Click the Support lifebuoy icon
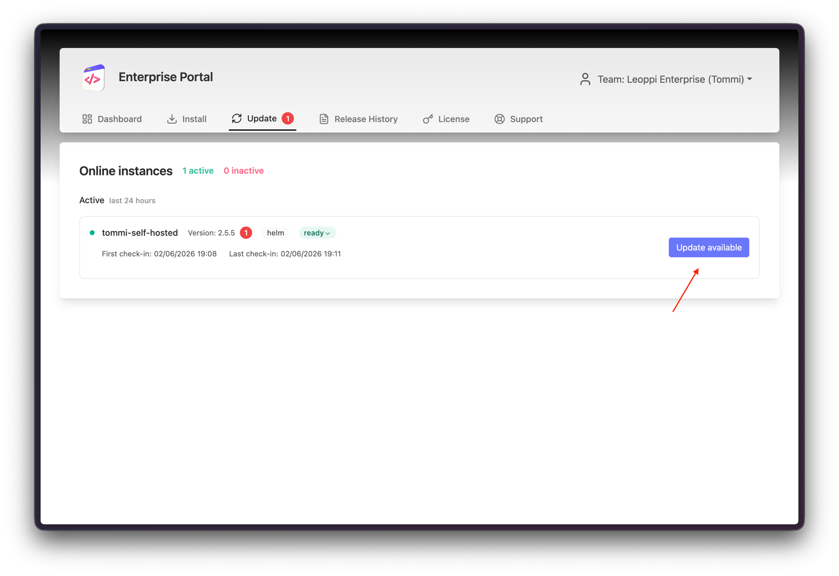This screenshot has width=839, height=576. [x=499, y=119]
